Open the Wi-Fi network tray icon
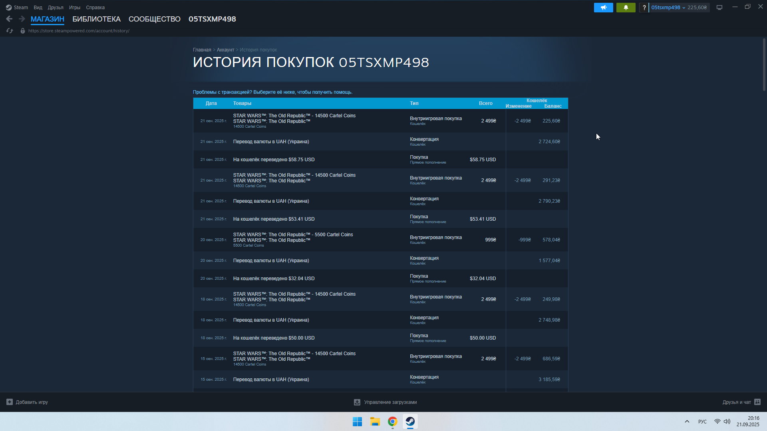 [x=717, y=421]
